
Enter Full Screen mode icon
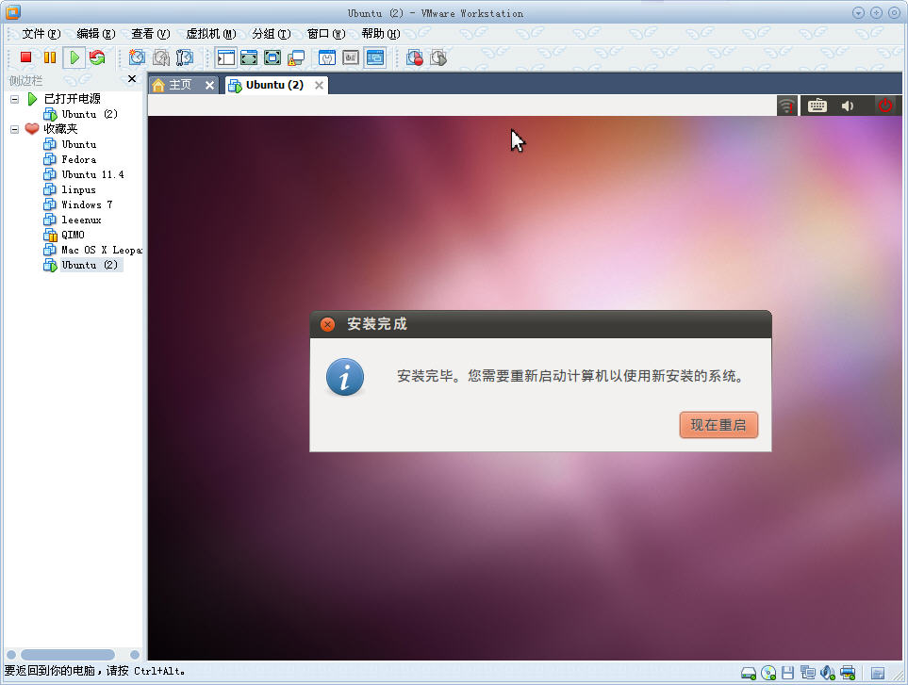click(272, 57)
